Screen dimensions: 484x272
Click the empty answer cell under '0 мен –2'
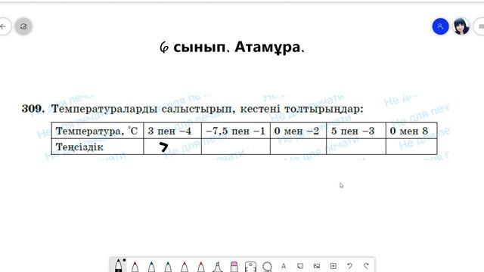coord(298,147)
